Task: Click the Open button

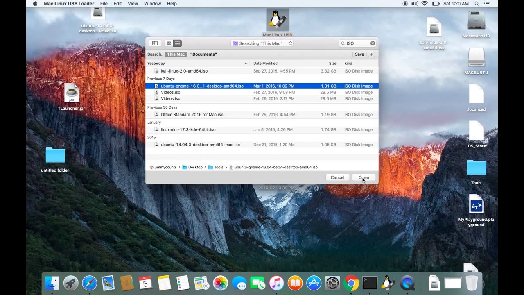Action: 364,177
